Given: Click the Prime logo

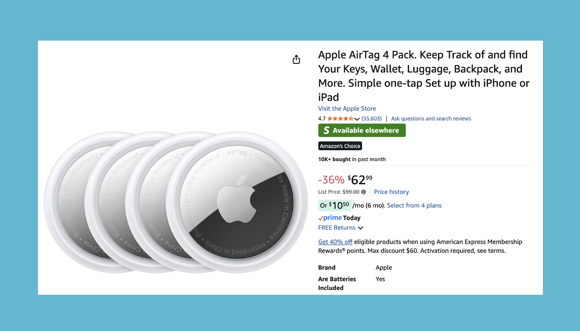Looking at the screenshot, I should [330, 218].
